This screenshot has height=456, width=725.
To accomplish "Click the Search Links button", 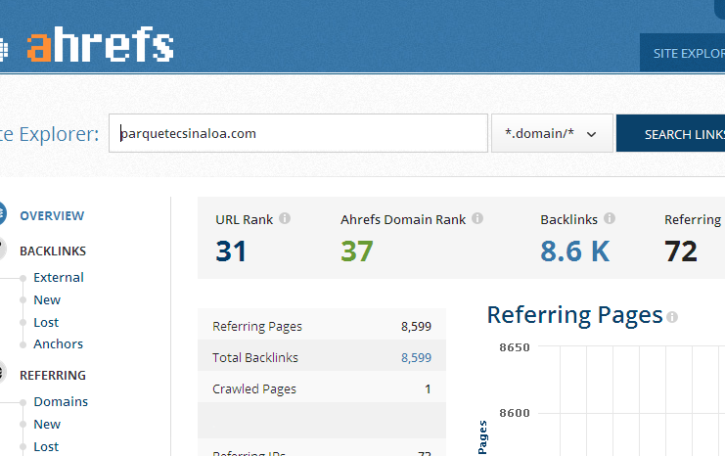I will click(670, 134).
